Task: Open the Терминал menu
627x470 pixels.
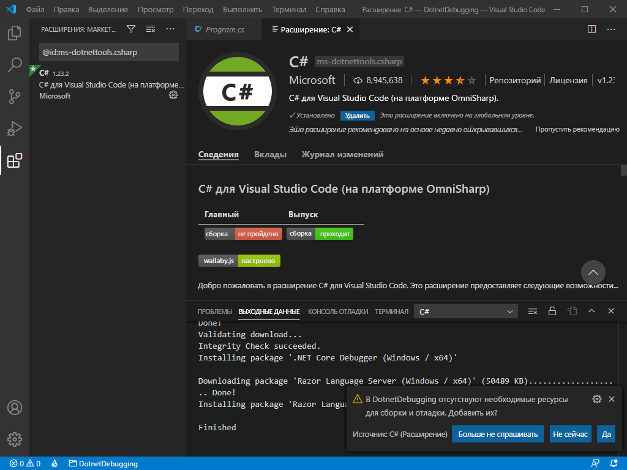Action: (x=288, y=9)
